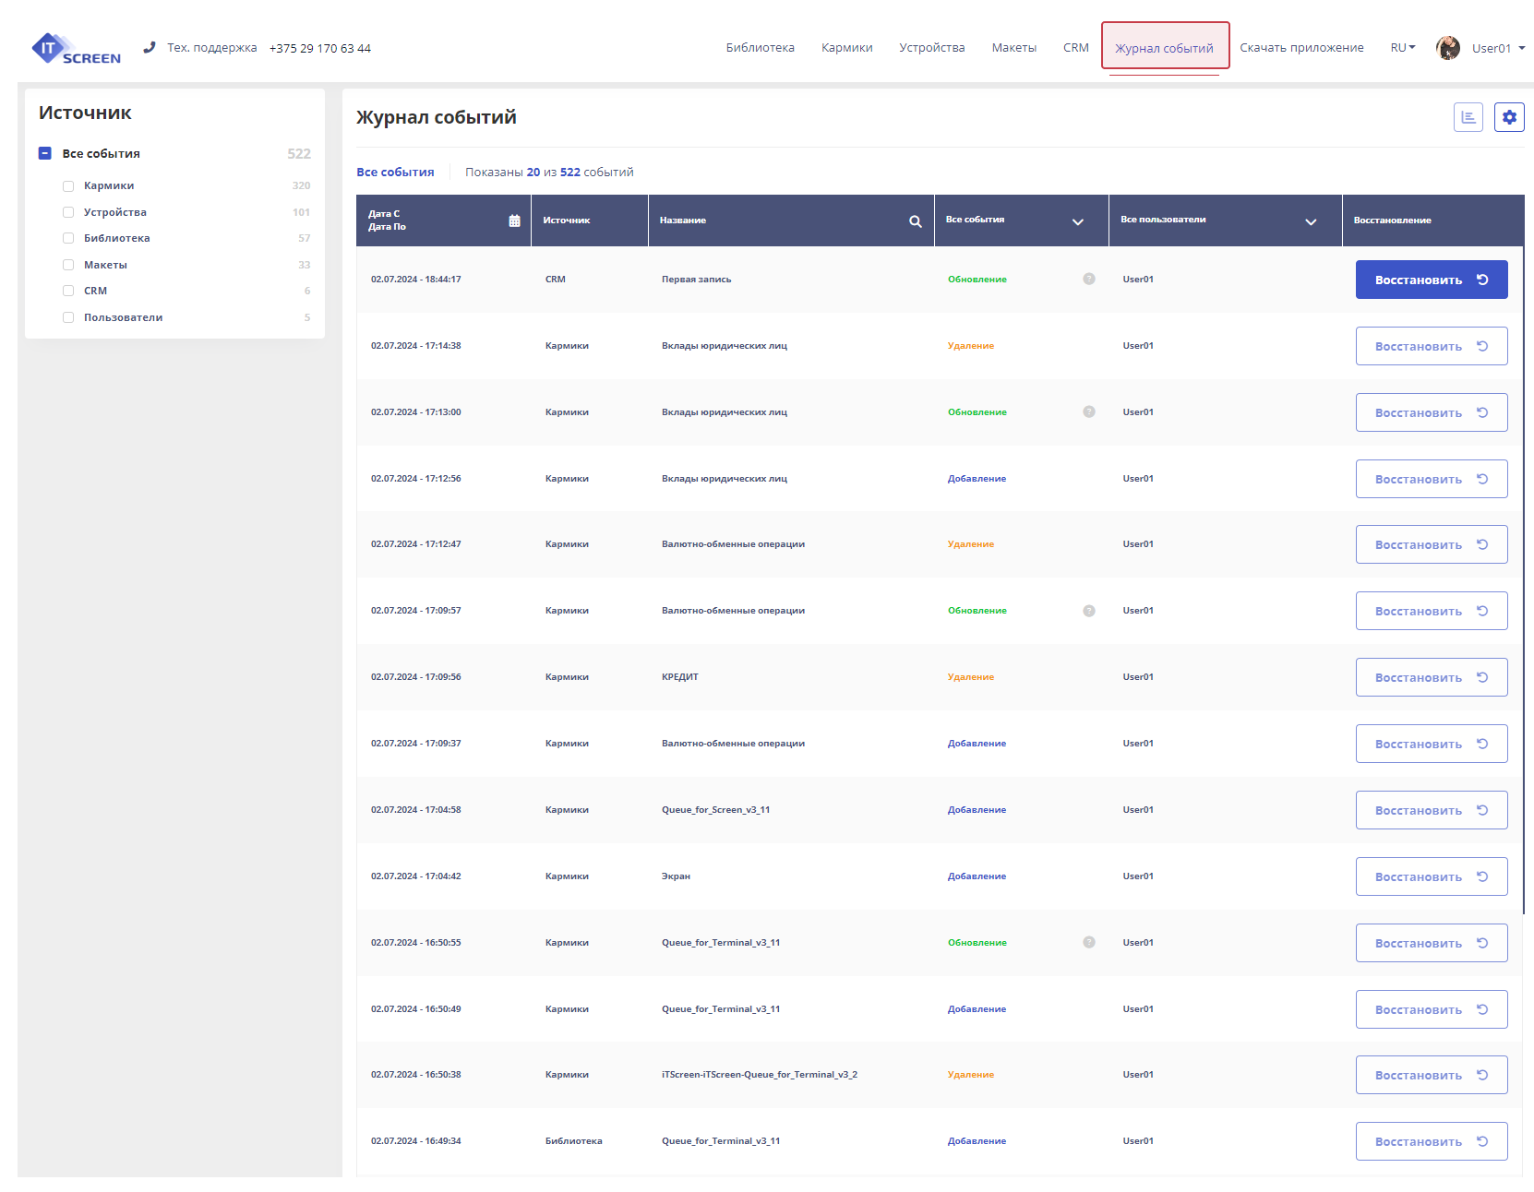Check the Библиотека source filter
This screenshot has width=1534, height=1192.
click(68, 238)
